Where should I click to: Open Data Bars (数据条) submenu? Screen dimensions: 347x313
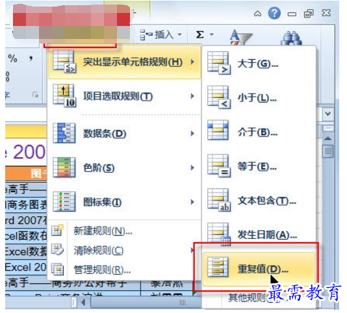[x=124, y=133]
